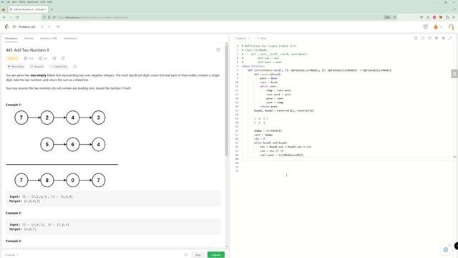Go to the previous problem arrow
Screen dimensions: 458x258
[x=42, y=27]
